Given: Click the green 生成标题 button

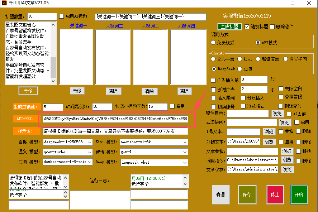Looking at the screenshot, I should [x=229, y=26].
